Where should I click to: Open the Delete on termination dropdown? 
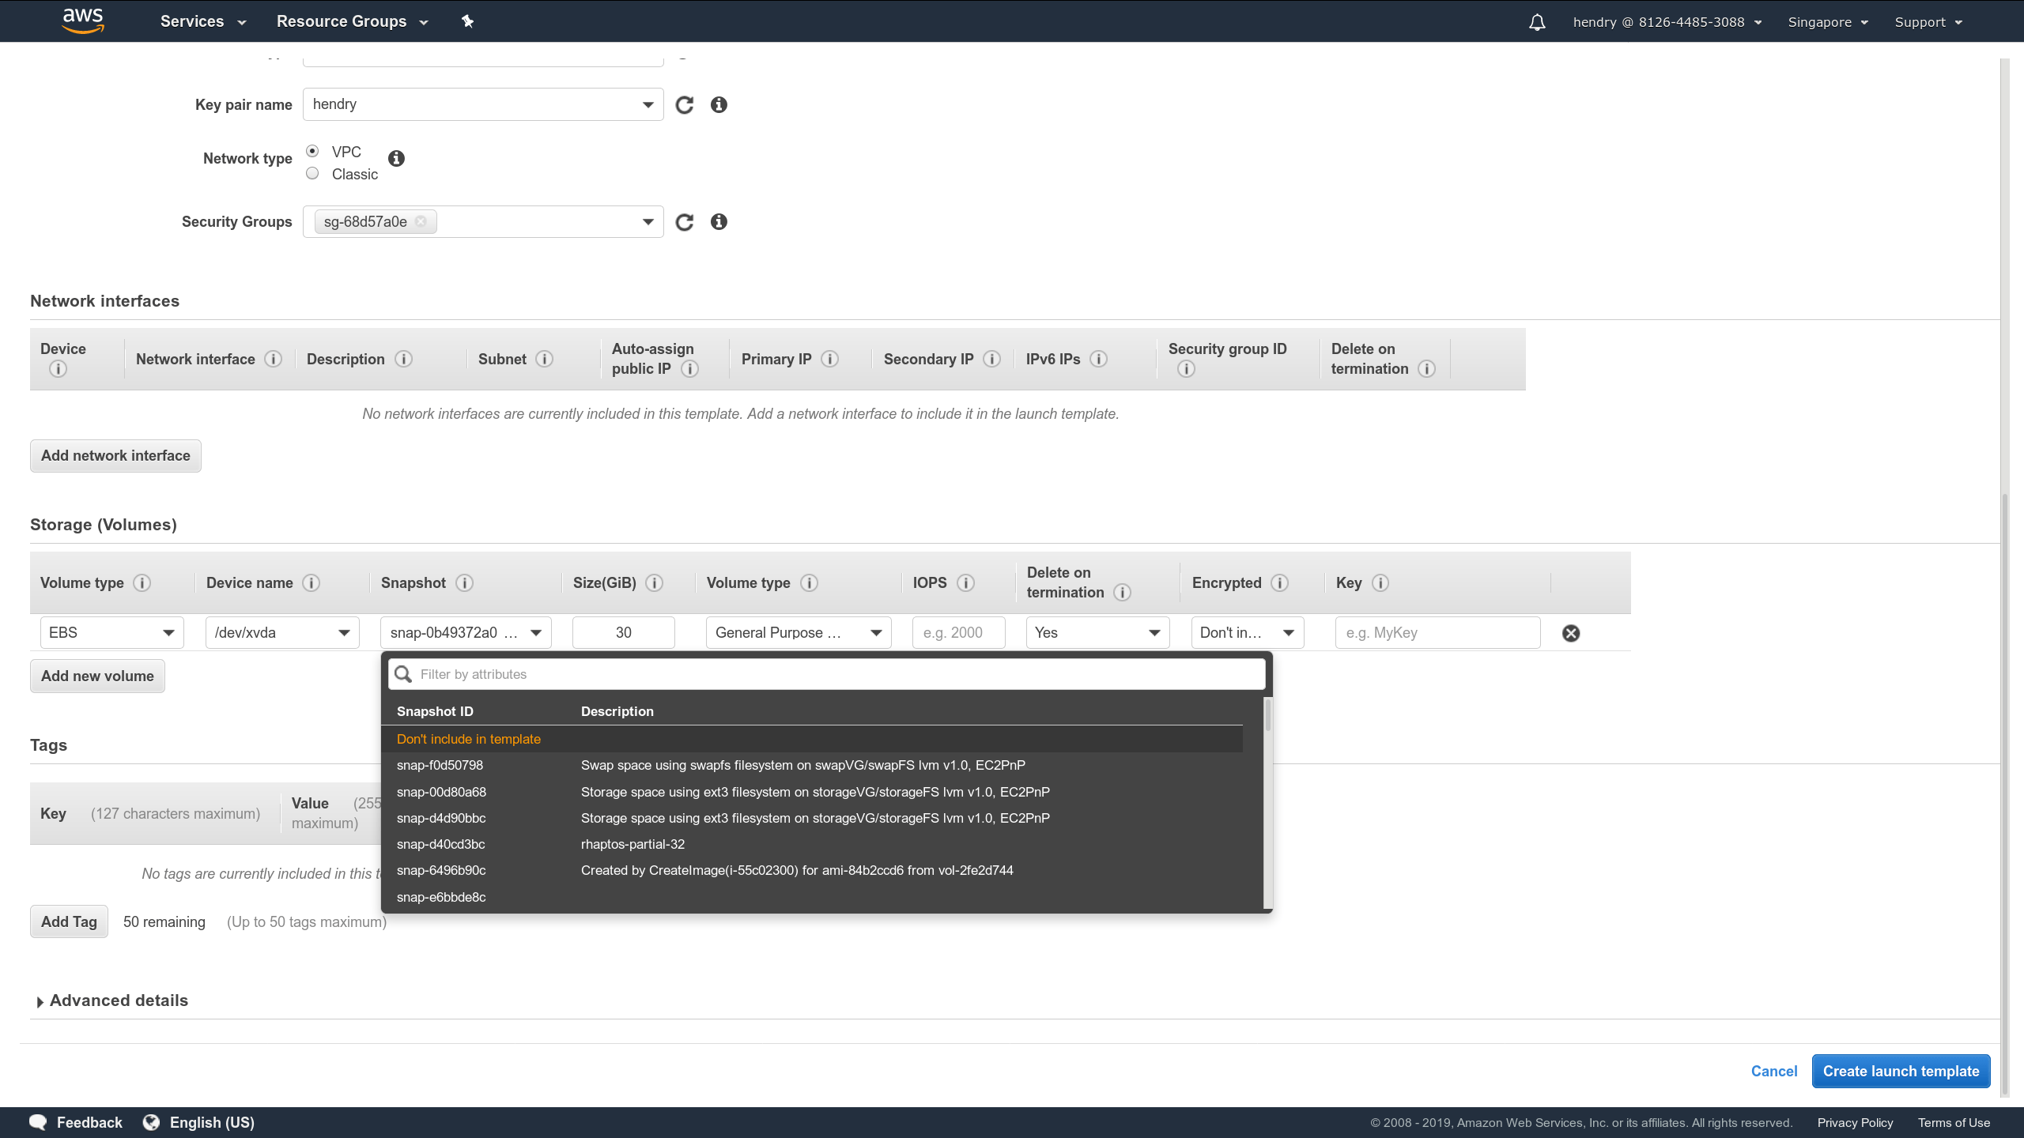coord(1097,632)
